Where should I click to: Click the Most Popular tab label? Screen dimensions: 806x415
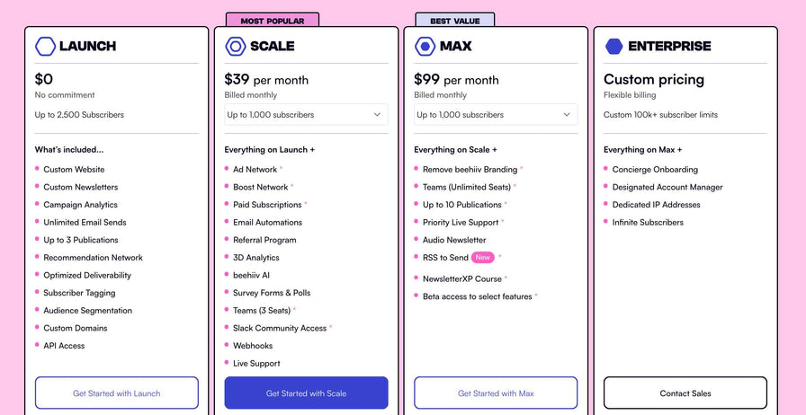(273, 21)
